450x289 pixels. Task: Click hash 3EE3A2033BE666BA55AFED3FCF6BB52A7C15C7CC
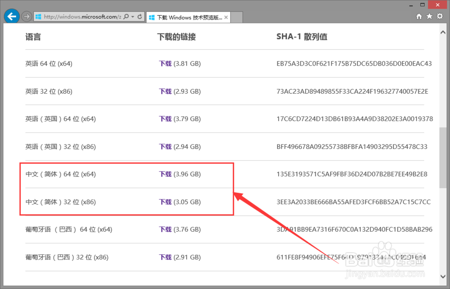[354, 202]
